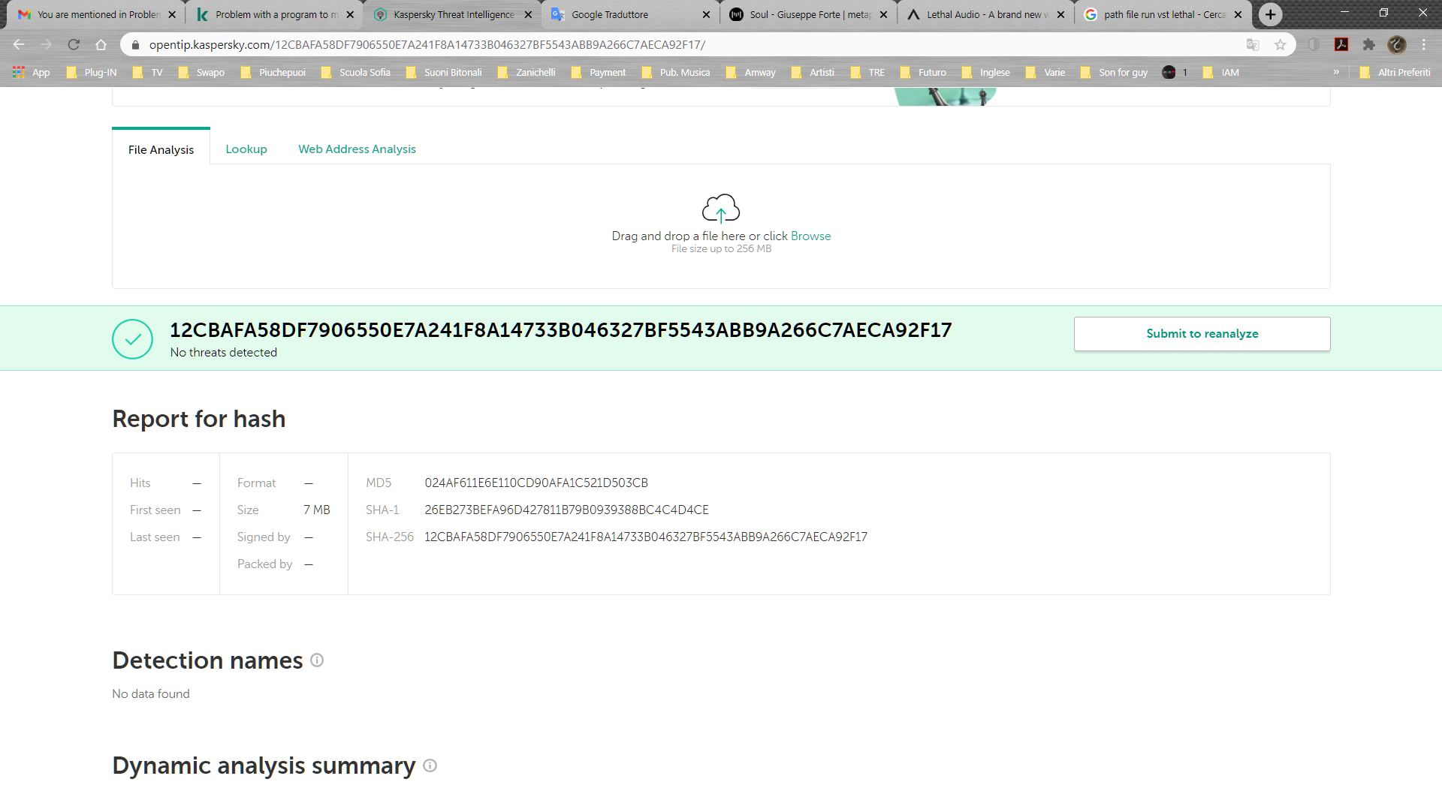This screenshot has height=788, width=1442.
Task: Click the Browse file link
Action: click(810, 236)
